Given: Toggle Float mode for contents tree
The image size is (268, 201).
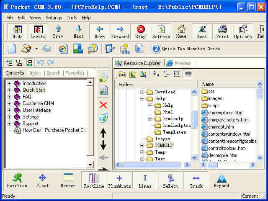Looking at the screenshot, I should pyautogui.click(x=42, y=180).
